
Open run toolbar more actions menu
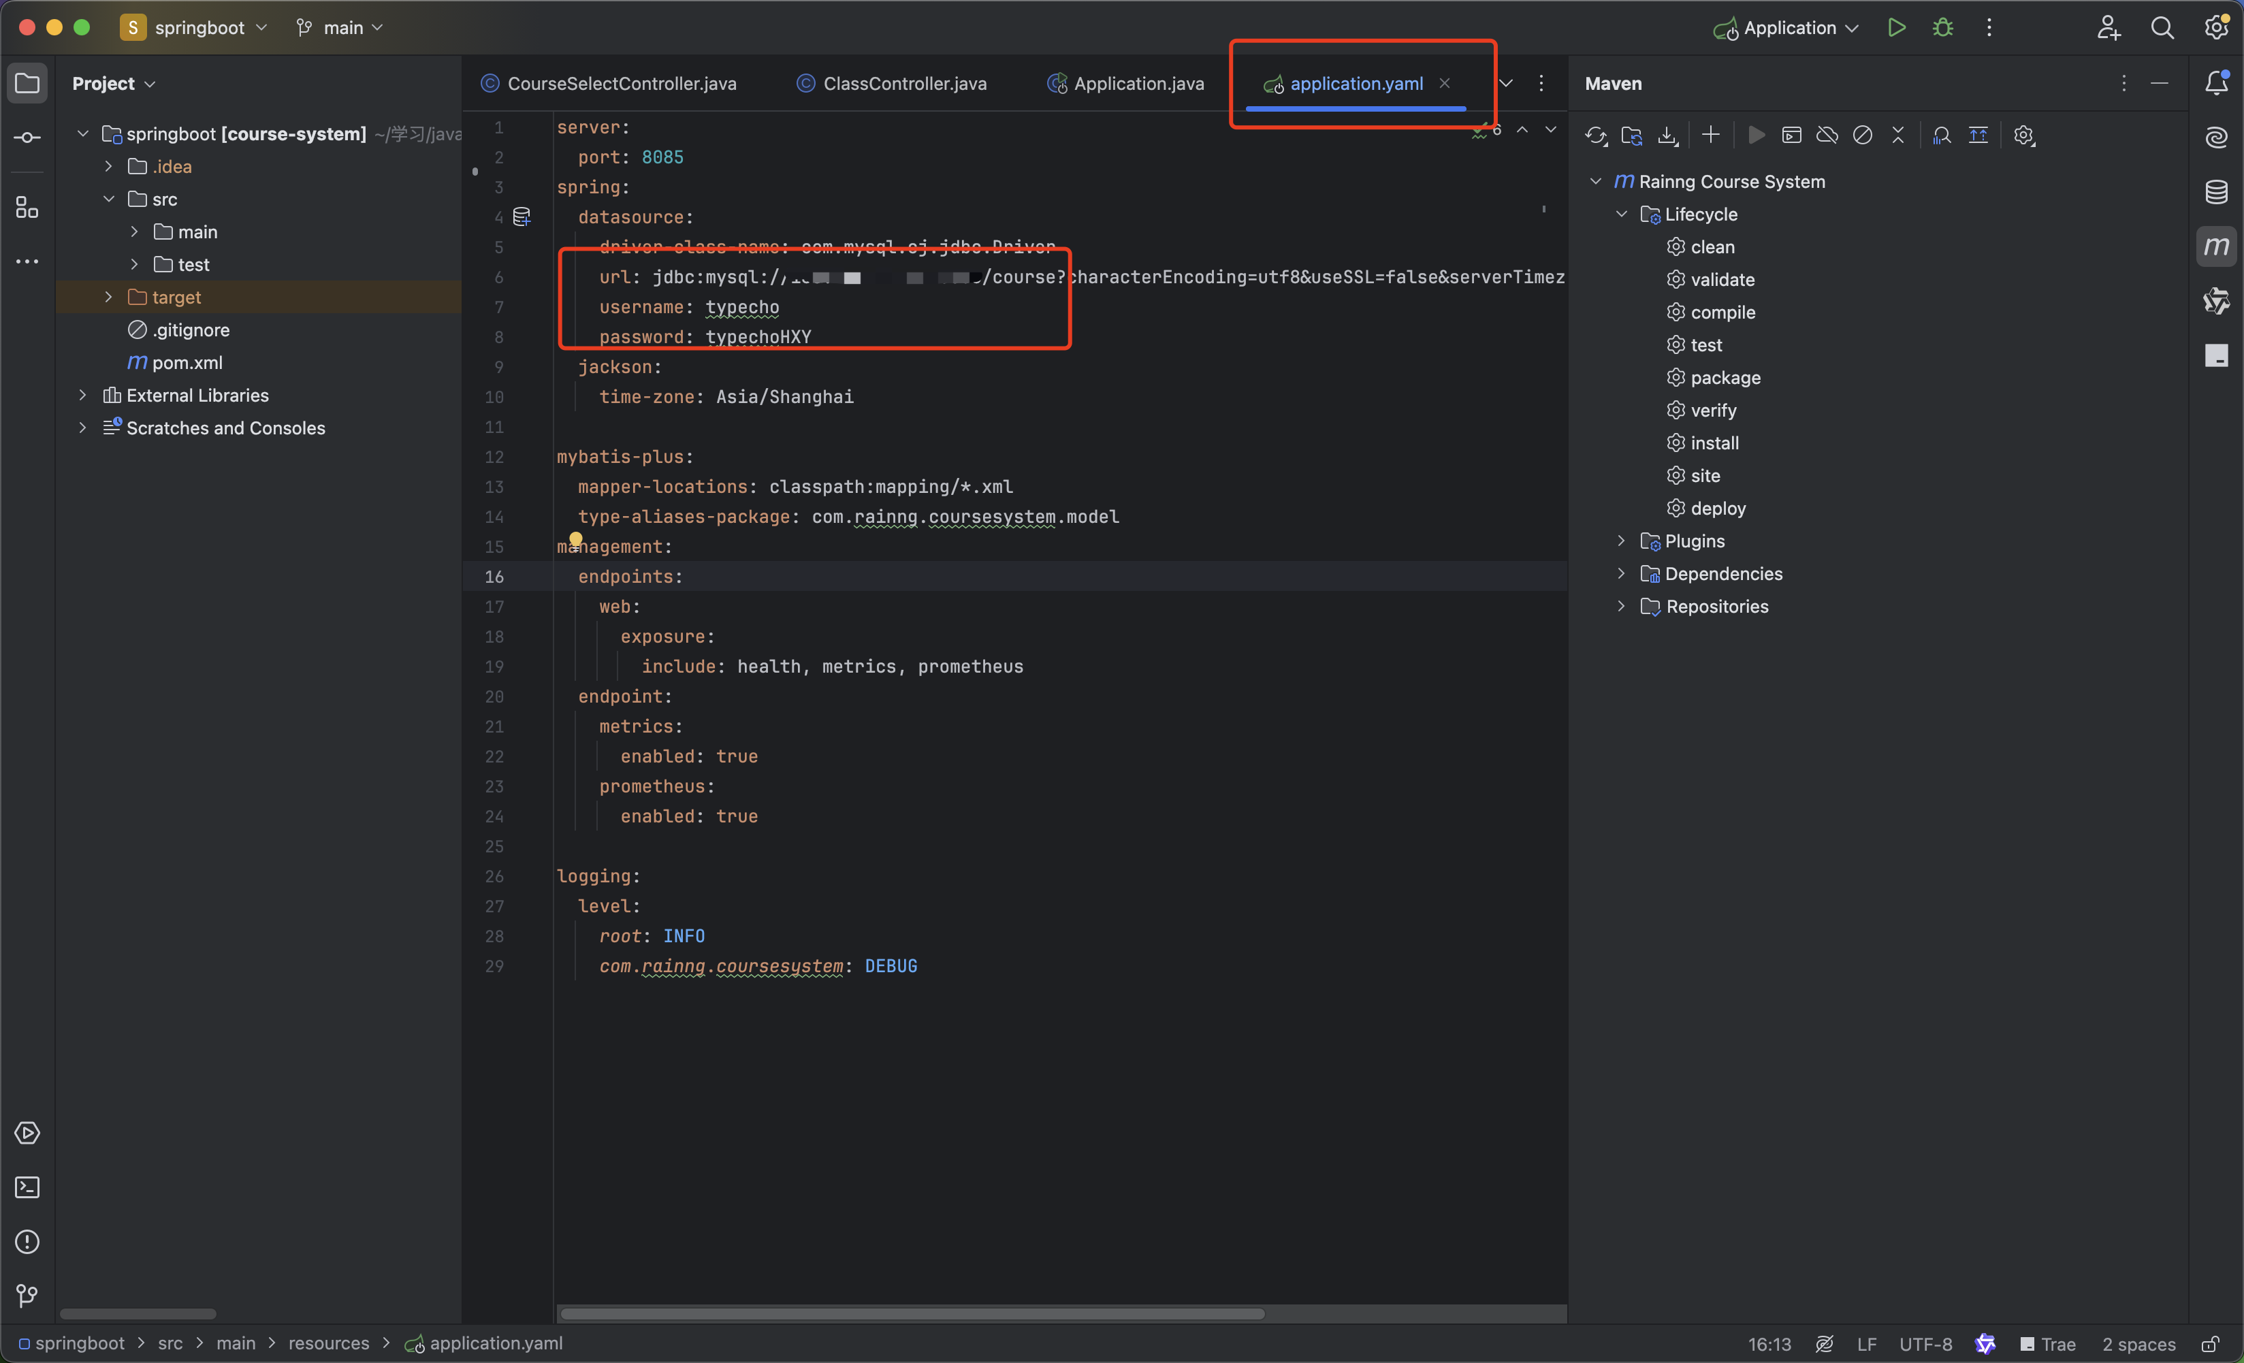click(x=1989, y=28)
